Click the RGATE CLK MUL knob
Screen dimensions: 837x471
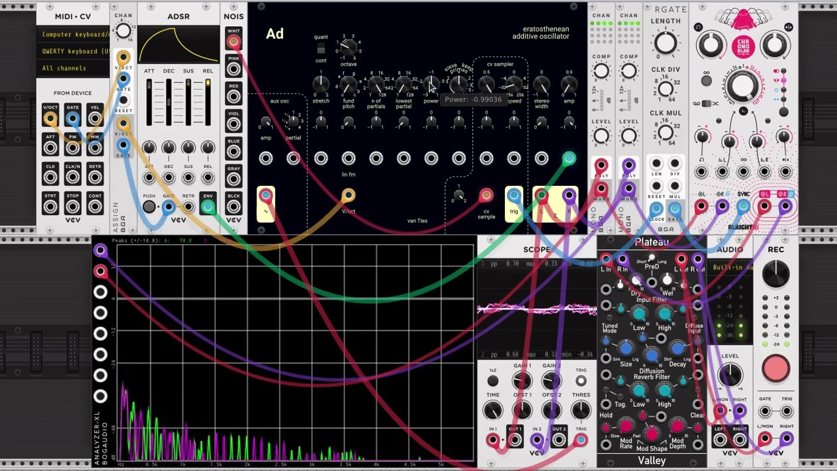tap(666, 132)
